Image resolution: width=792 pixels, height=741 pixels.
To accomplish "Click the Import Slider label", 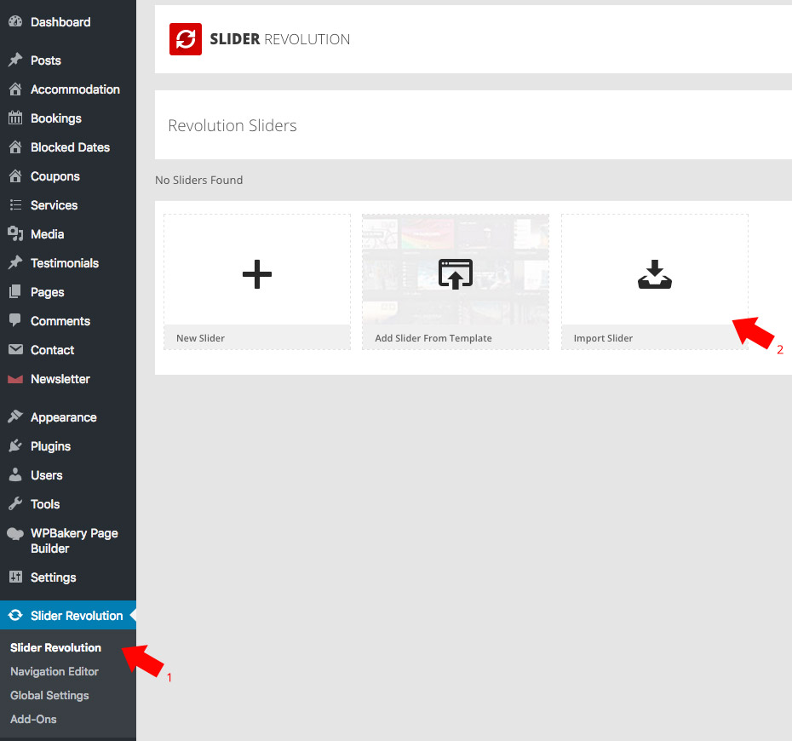I will (603, 338).
